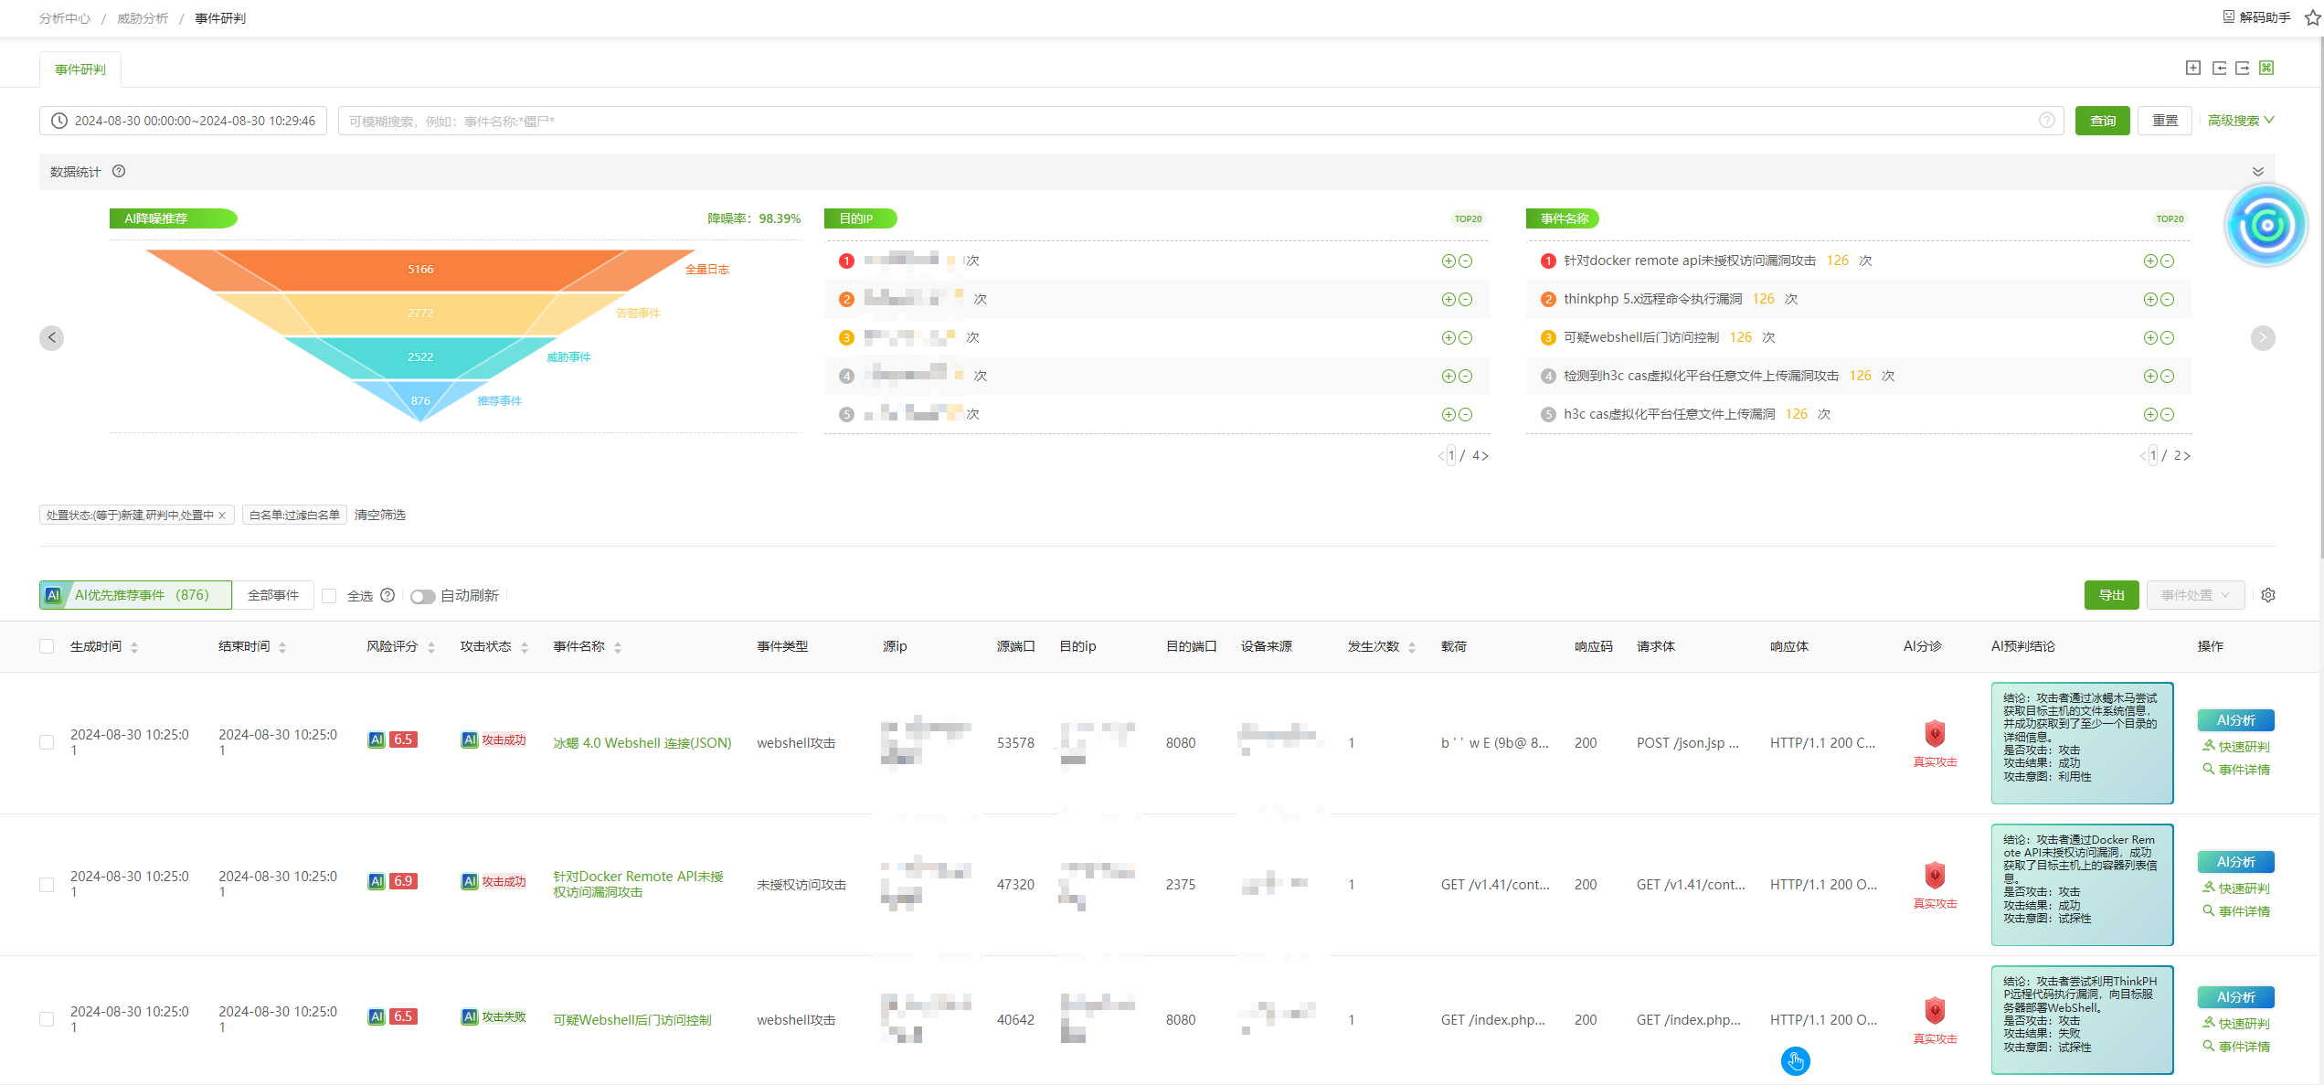The height and width of the screenshot is (1085, 2324).
Task: Switch to the 事件研判 tab
Action: pos(80,69)
